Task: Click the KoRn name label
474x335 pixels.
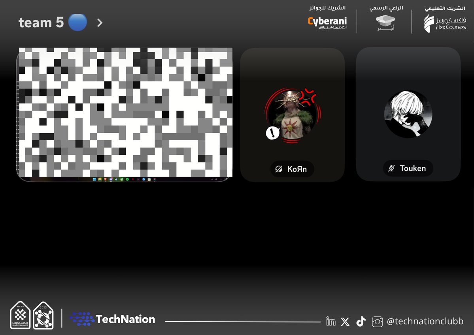Action: tap(297, 169)
